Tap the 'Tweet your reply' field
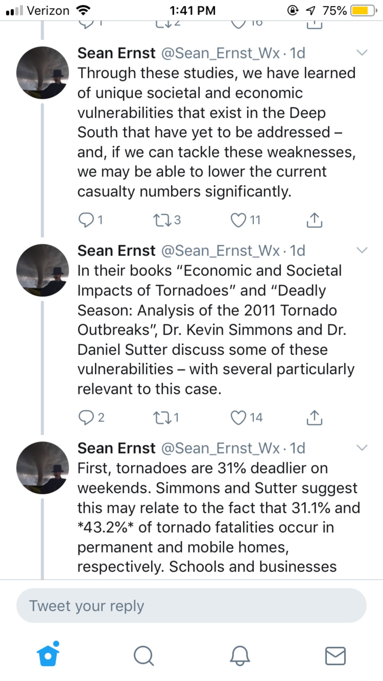This screenshot has height=681, width=383. pyautogui.click(x=191, y=605)
